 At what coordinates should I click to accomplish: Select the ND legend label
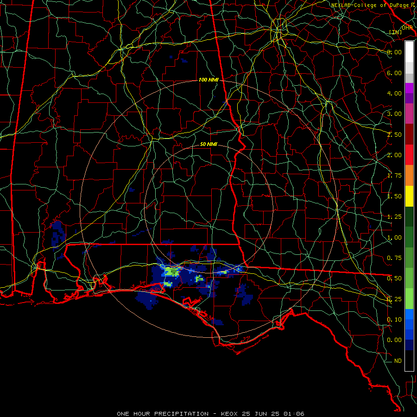[x=398, y=361]
